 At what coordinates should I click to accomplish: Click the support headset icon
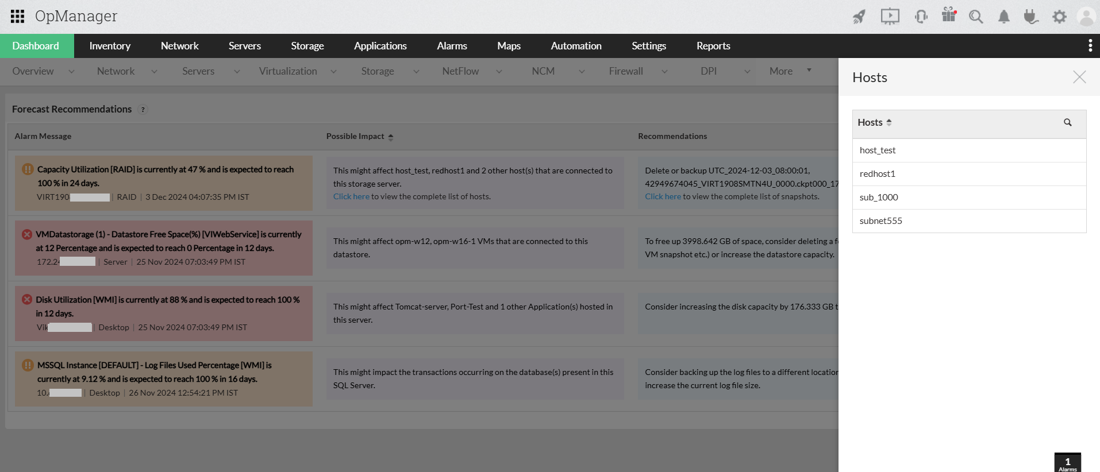pos(921,17)
